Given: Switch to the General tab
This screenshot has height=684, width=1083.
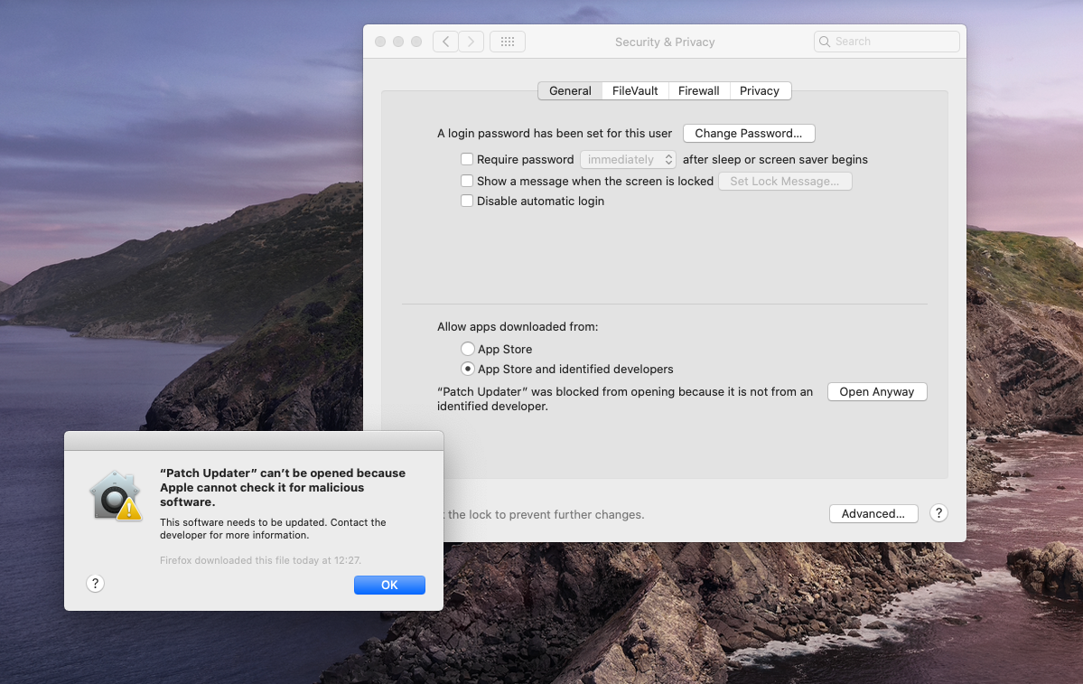Looking at the screenshot, I should point(570,90).
